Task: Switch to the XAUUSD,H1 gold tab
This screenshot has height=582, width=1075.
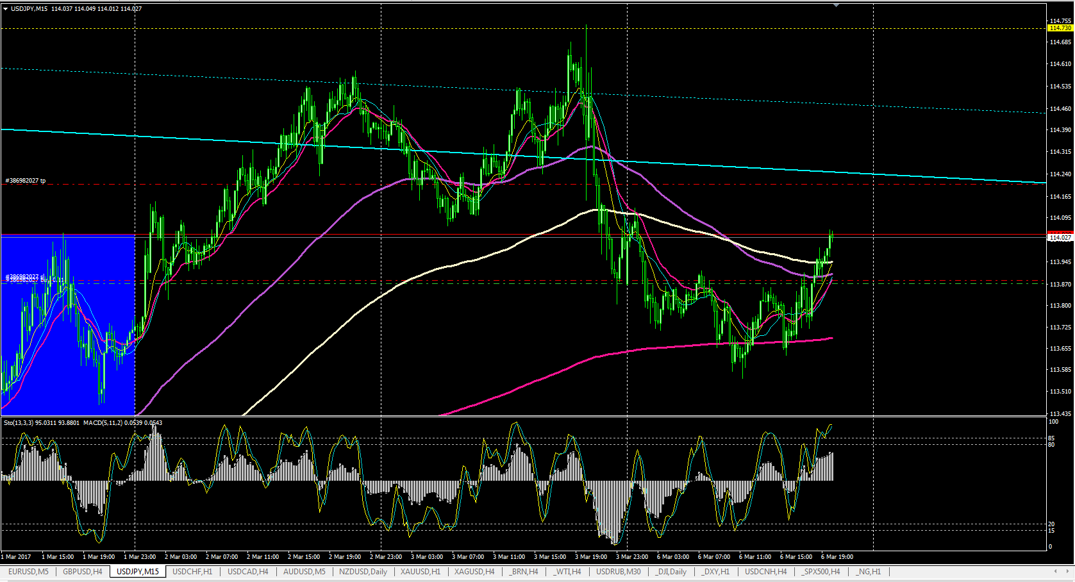Action: coord(421,572)
